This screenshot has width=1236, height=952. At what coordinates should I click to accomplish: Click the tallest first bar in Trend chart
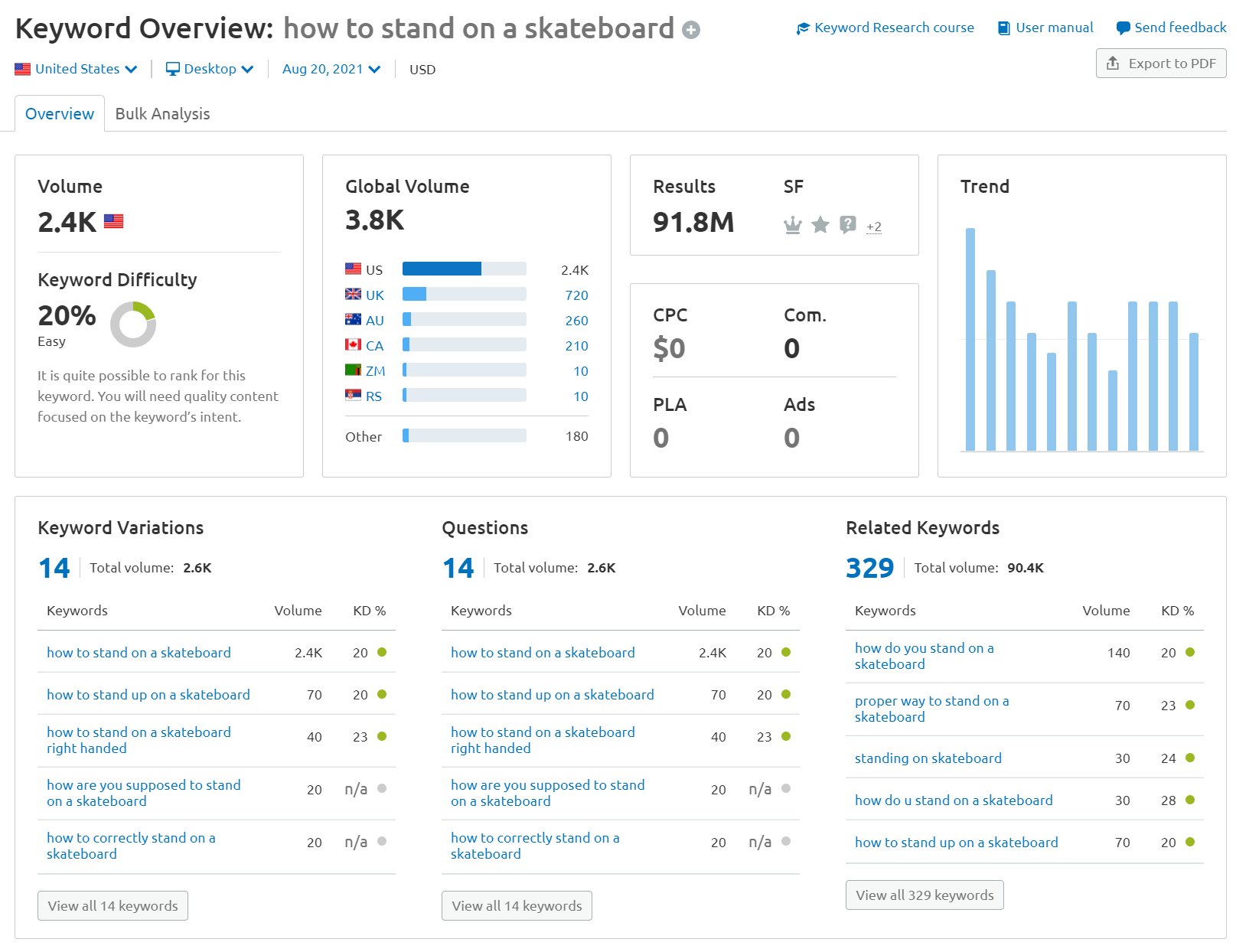tap(970, 340)
